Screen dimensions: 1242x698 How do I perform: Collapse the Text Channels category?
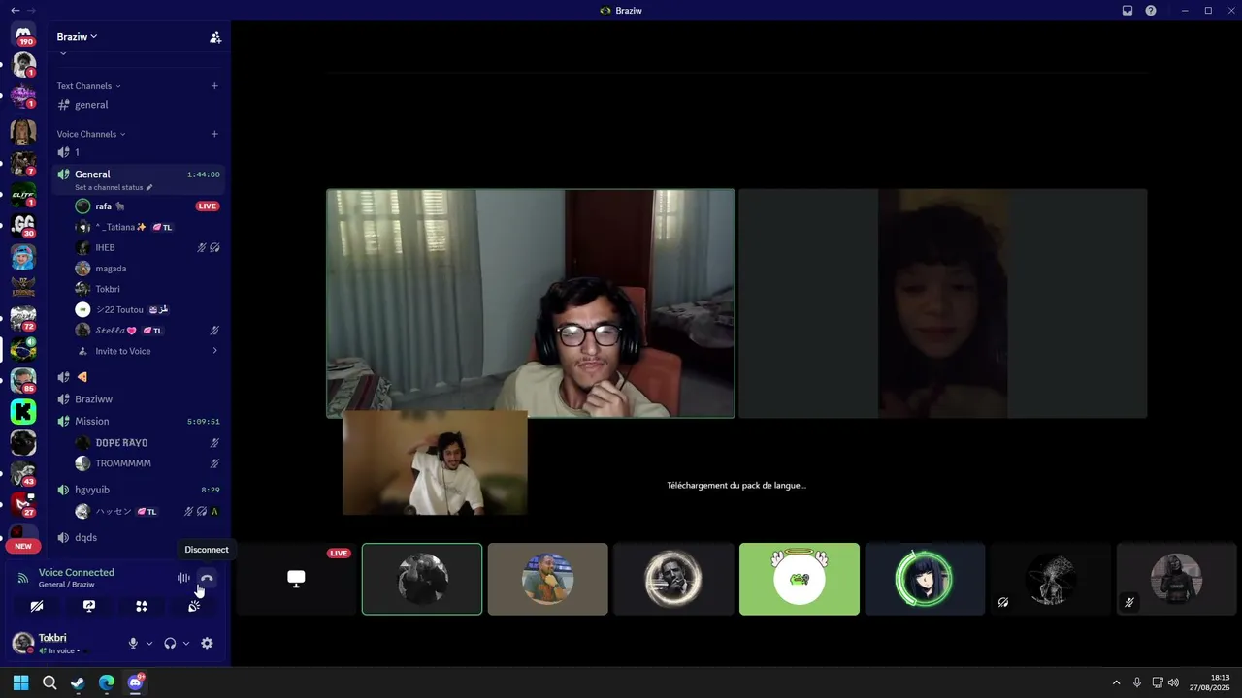coord(88,86)
